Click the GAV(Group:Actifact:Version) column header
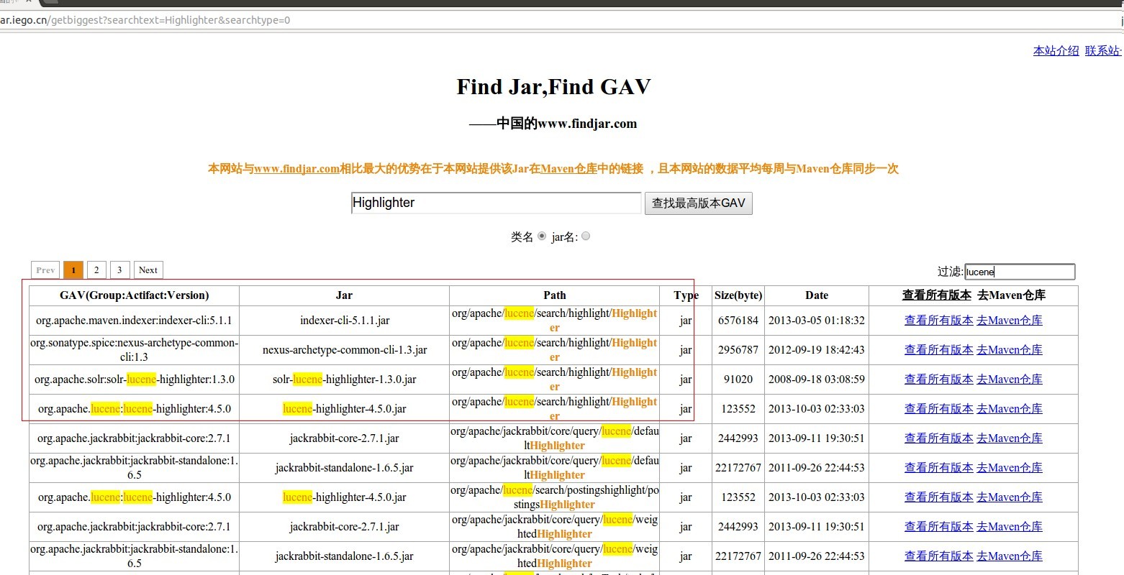 133,295
